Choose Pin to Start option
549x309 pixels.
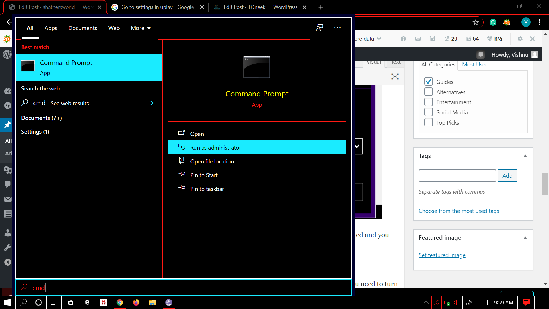coord(257,175)
